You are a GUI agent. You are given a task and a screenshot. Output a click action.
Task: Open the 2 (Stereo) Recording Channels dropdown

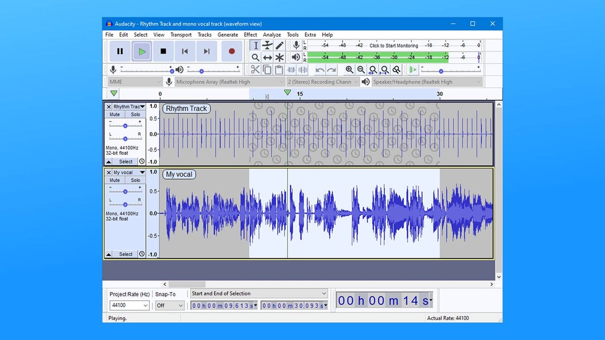(323, 82)
